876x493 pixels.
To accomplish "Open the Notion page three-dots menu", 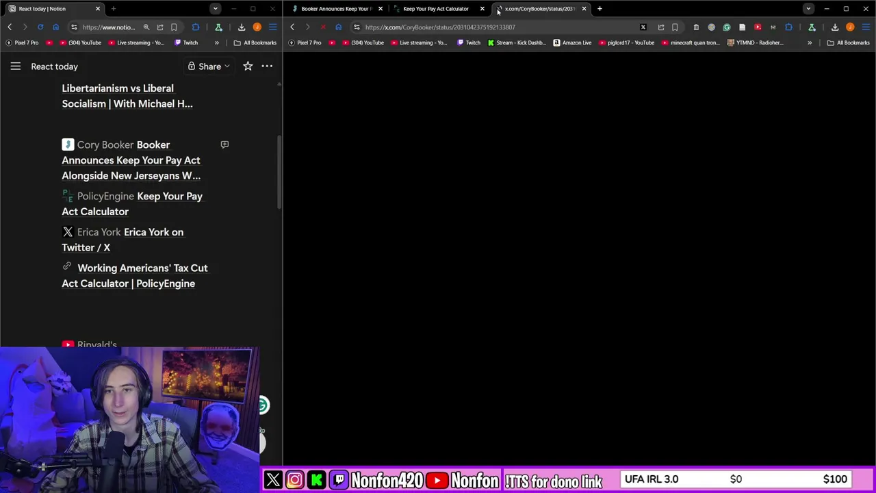I will click(267, 66).
